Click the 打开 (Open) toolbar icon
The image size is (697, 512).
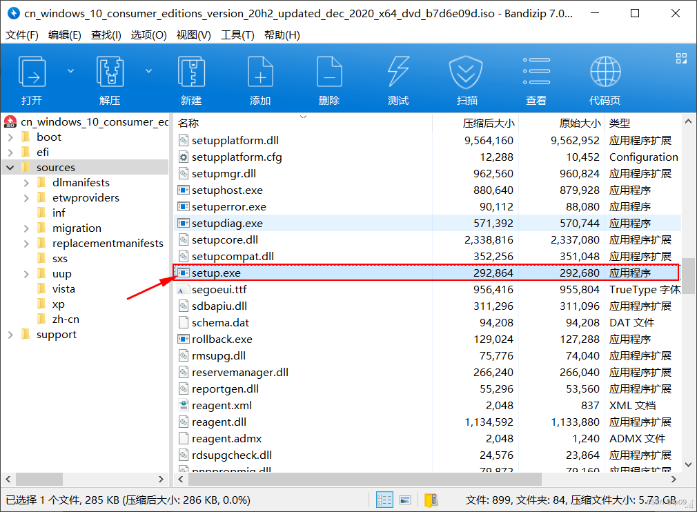tap(32, 76)
